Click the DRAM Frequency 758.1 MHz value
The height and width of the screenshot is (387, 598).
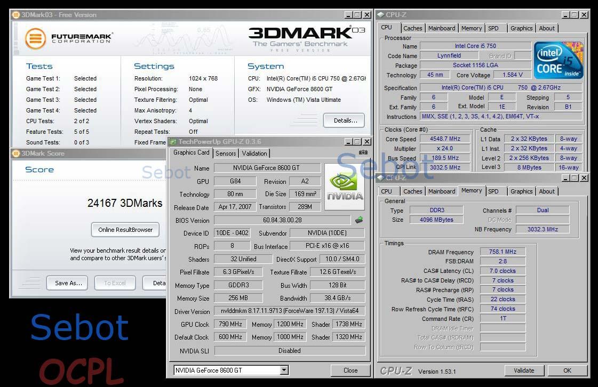[503, 252]
